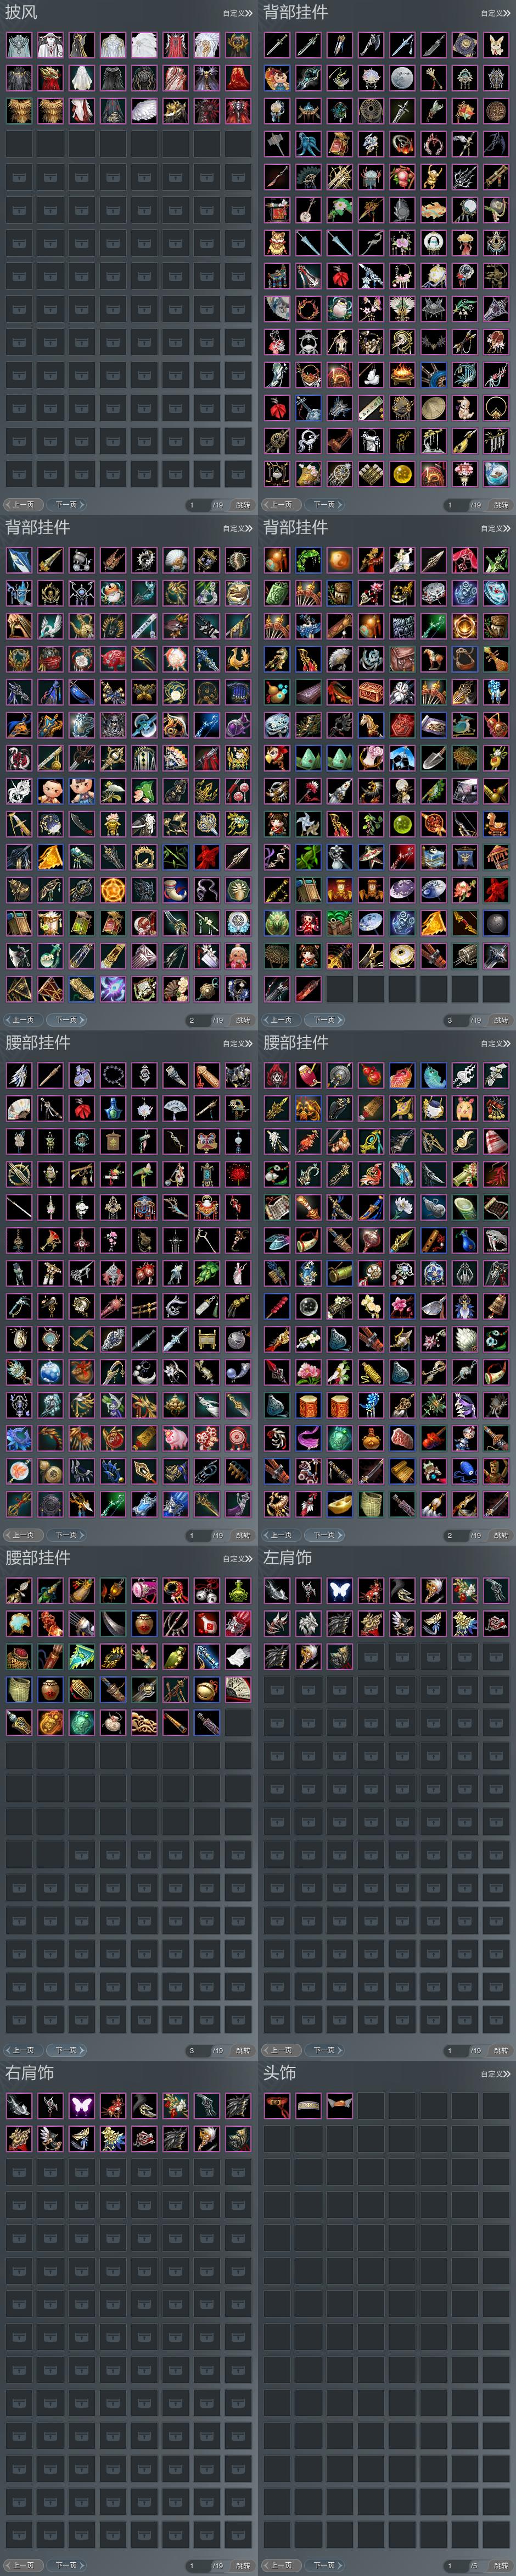Expand 自定义 in the 披风 panel
Image resolution: width=516 pixels, height=2576 pixels.
click(x=238, y=13)
